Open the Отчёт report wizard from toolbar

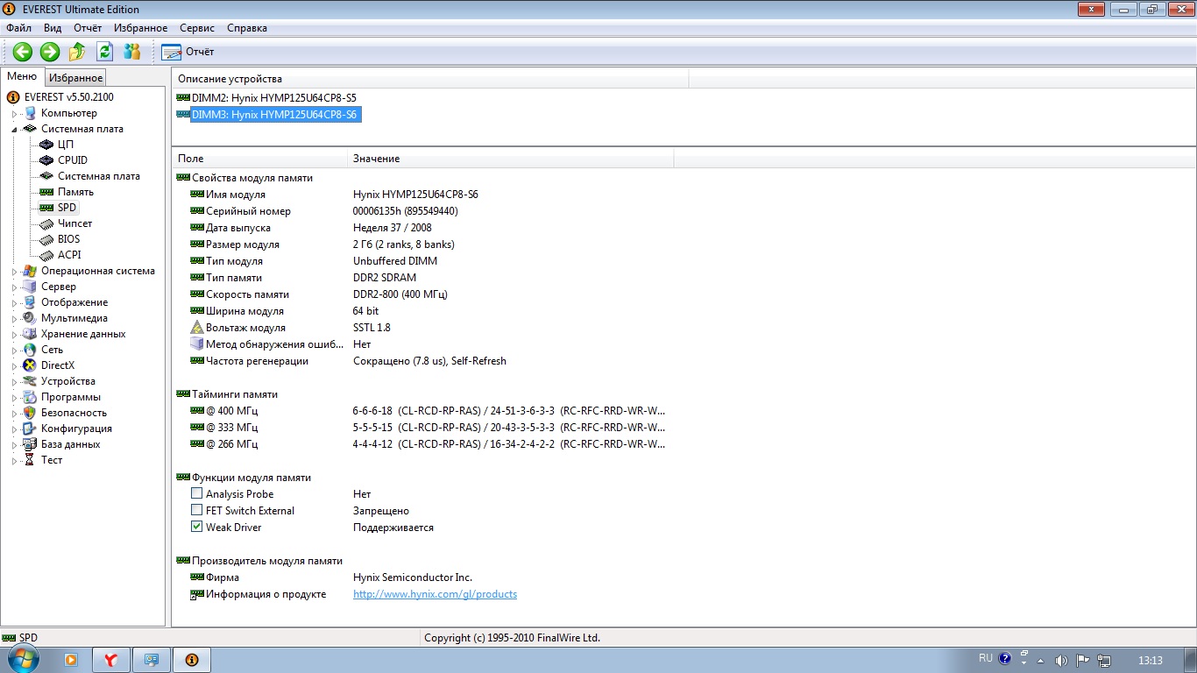[x=188, y=52]
